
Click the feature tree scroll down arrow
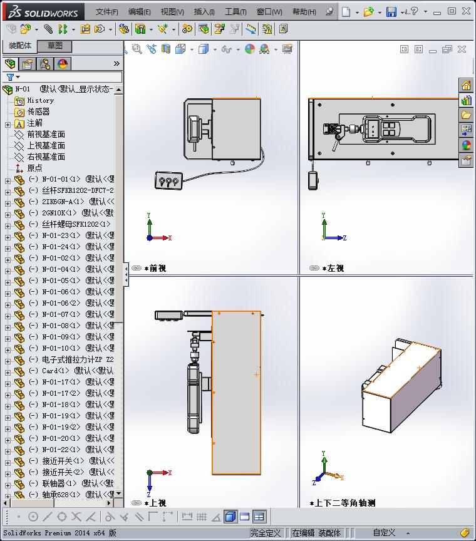119,494
